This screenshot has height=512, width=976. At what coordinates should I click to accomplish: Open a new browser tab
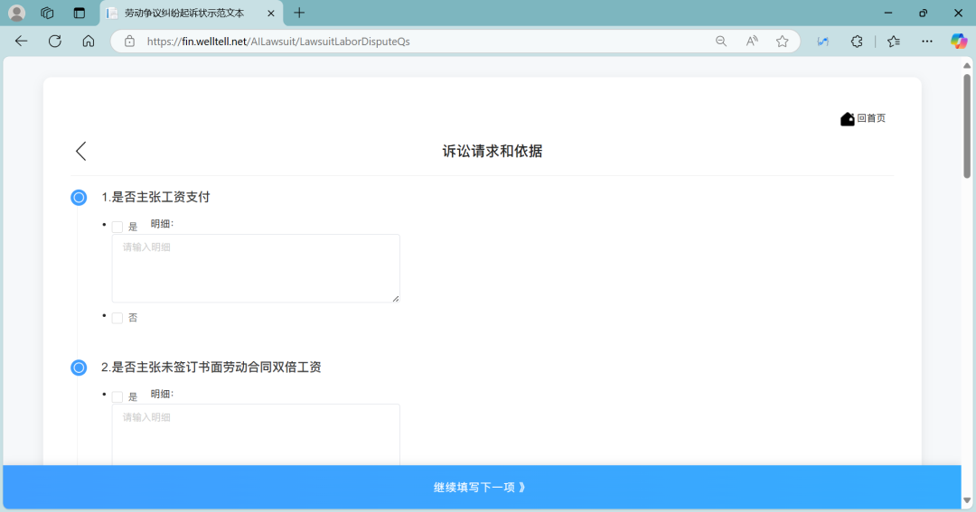coord(299,13)
